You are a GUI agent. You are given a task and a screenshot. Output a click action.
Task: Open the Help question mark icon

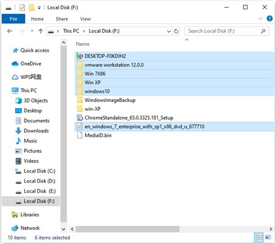coord(270,19)
